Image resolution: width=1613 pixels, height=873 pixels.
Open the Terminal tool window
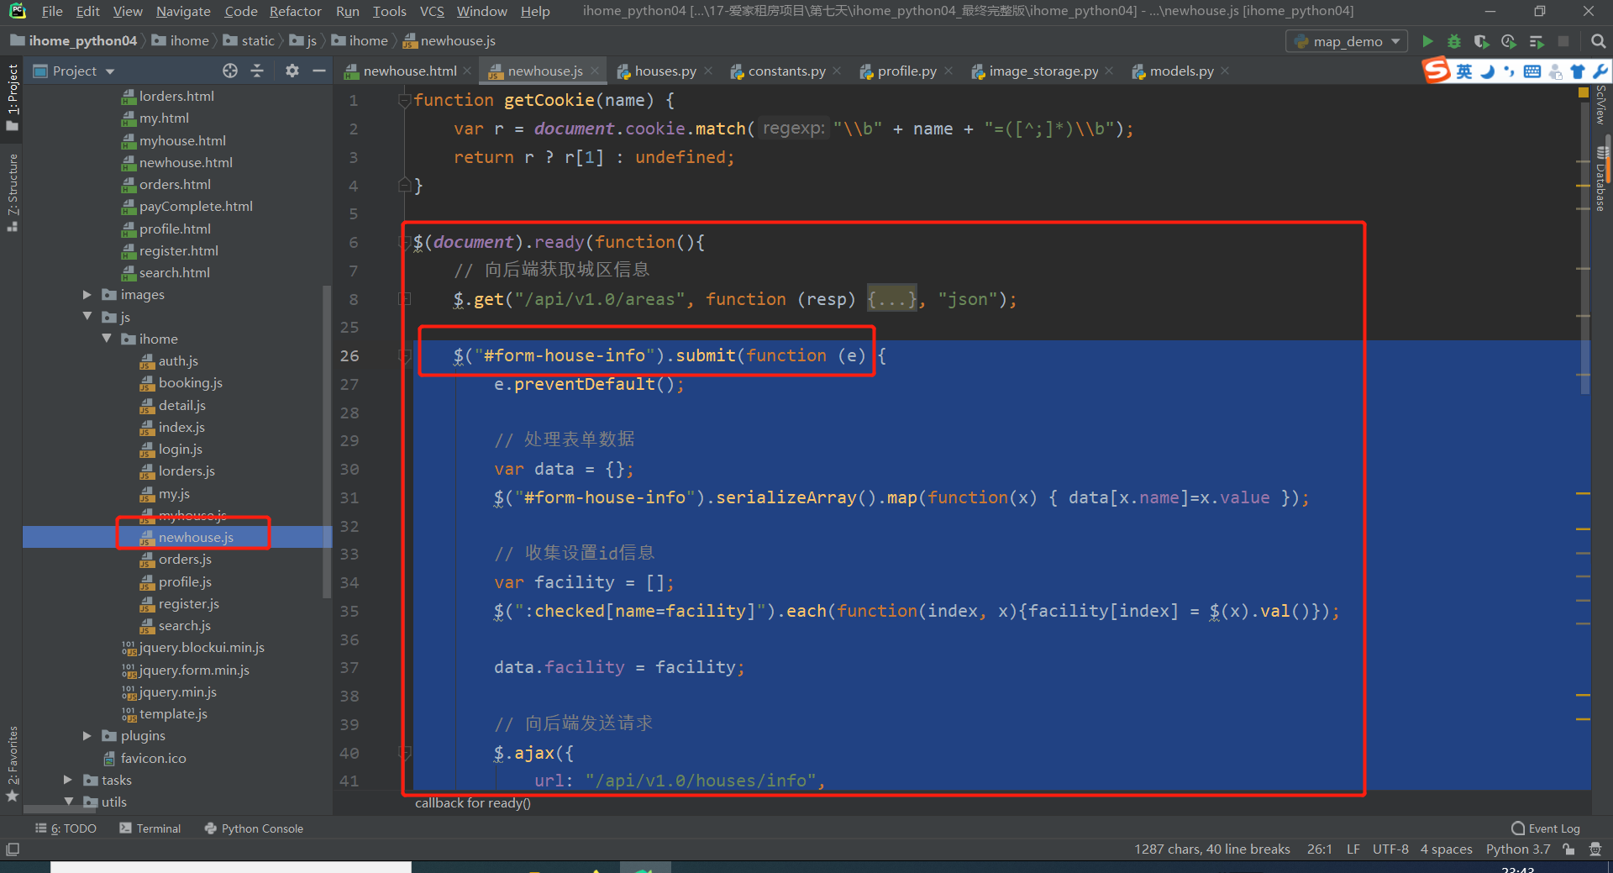150,828
